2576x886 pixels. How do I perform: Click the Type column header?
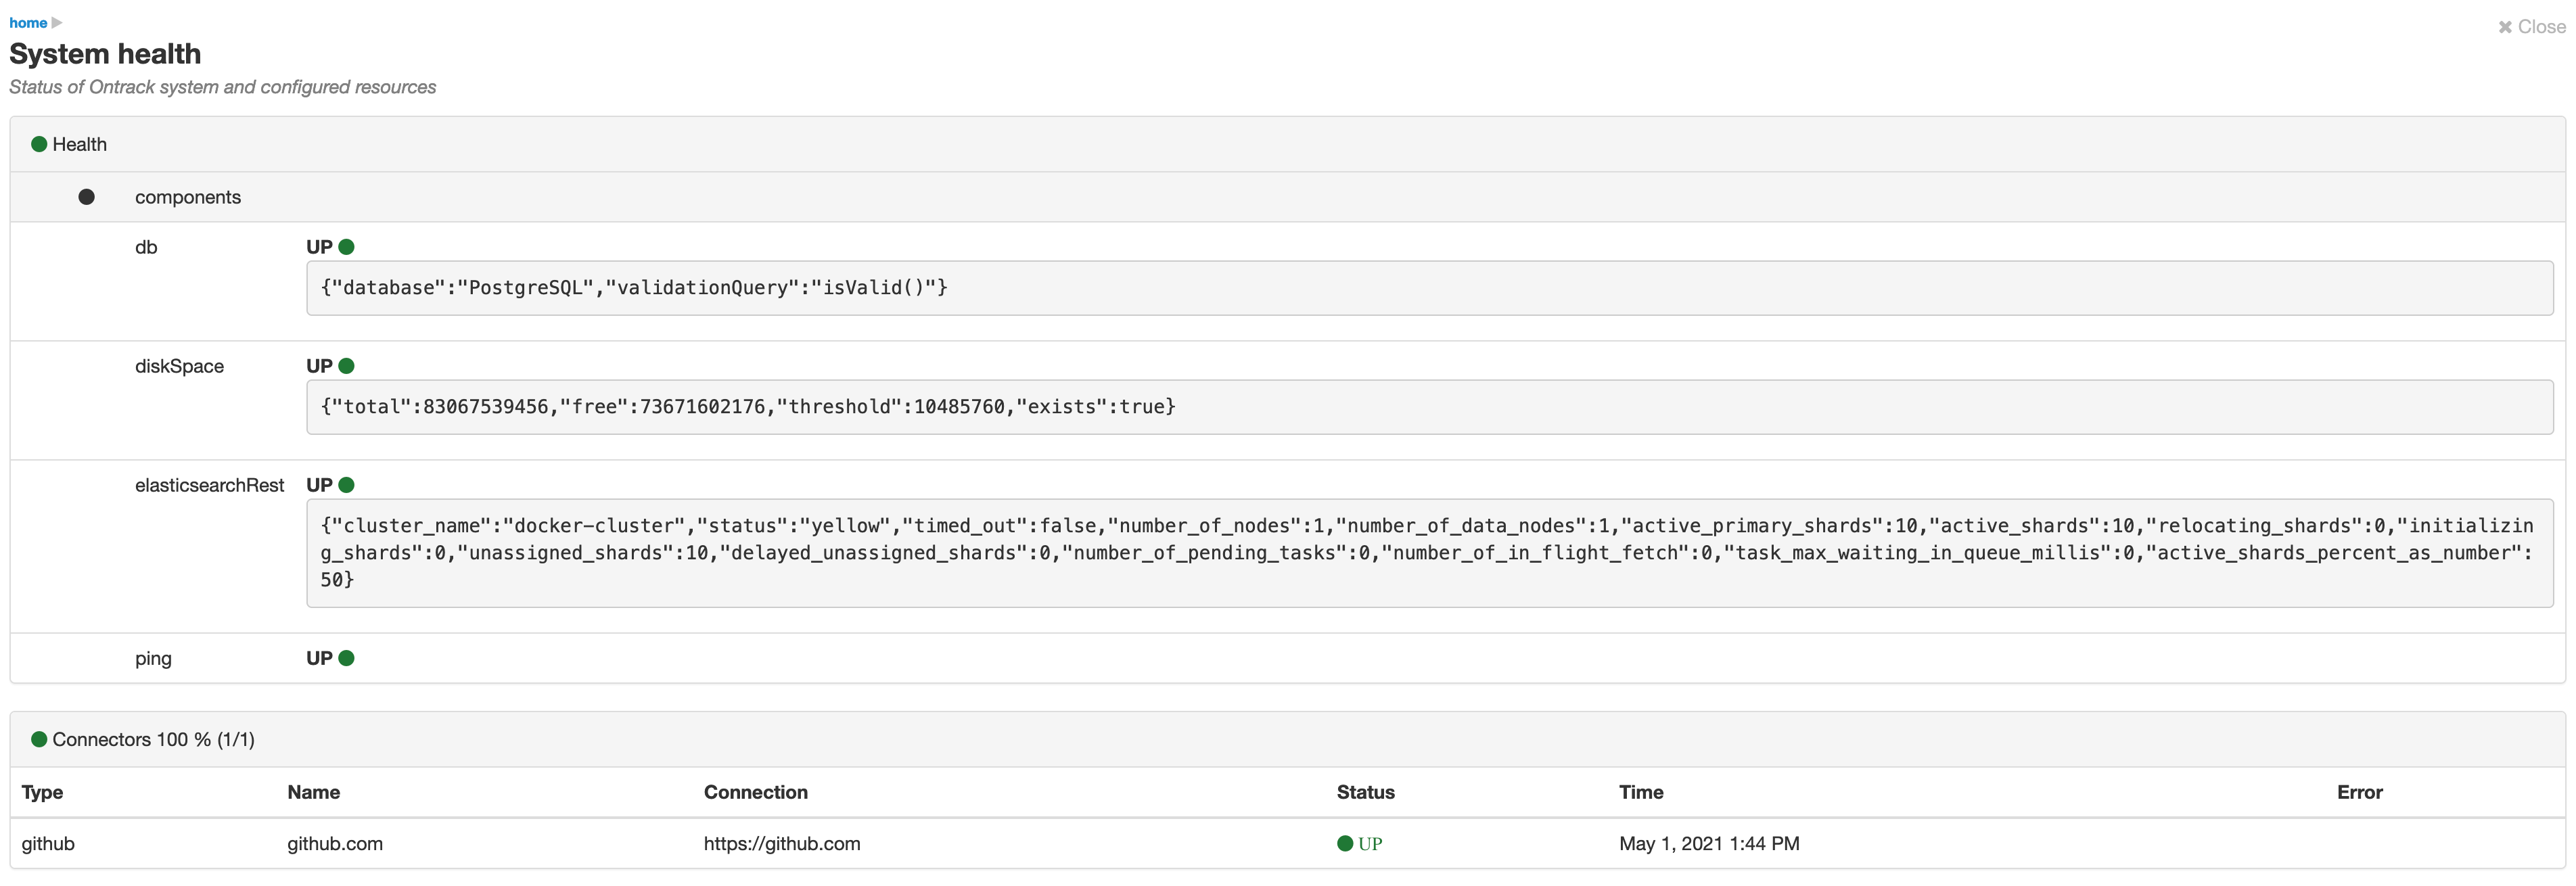click(42, 792)
